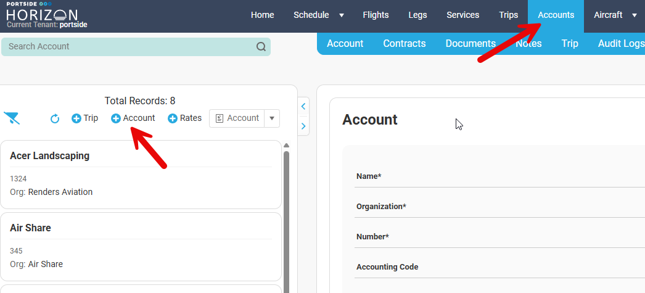Collapse panel using the left chevron

tap(303, 107)
